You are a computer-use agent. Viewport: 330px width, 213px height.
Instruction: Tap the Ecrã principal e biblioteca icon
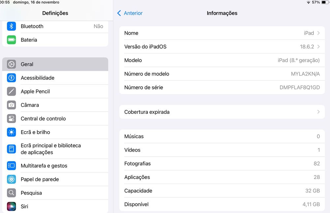[11, 149]
